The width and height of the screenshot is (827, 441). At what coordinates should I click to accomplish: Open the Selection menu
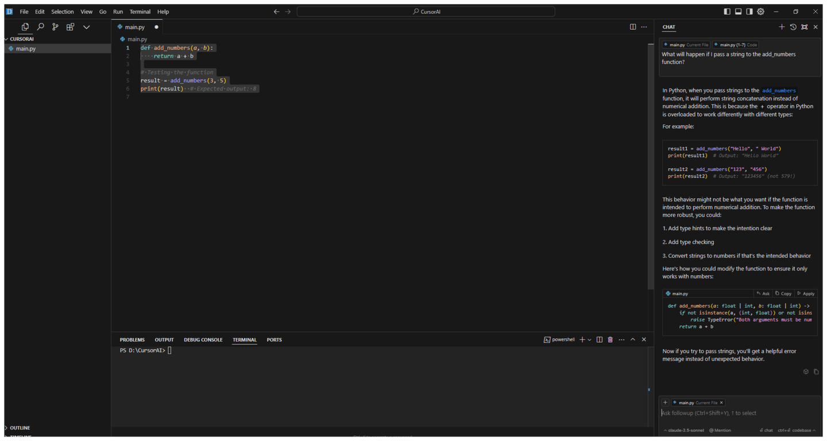click(x=62, y=11)
